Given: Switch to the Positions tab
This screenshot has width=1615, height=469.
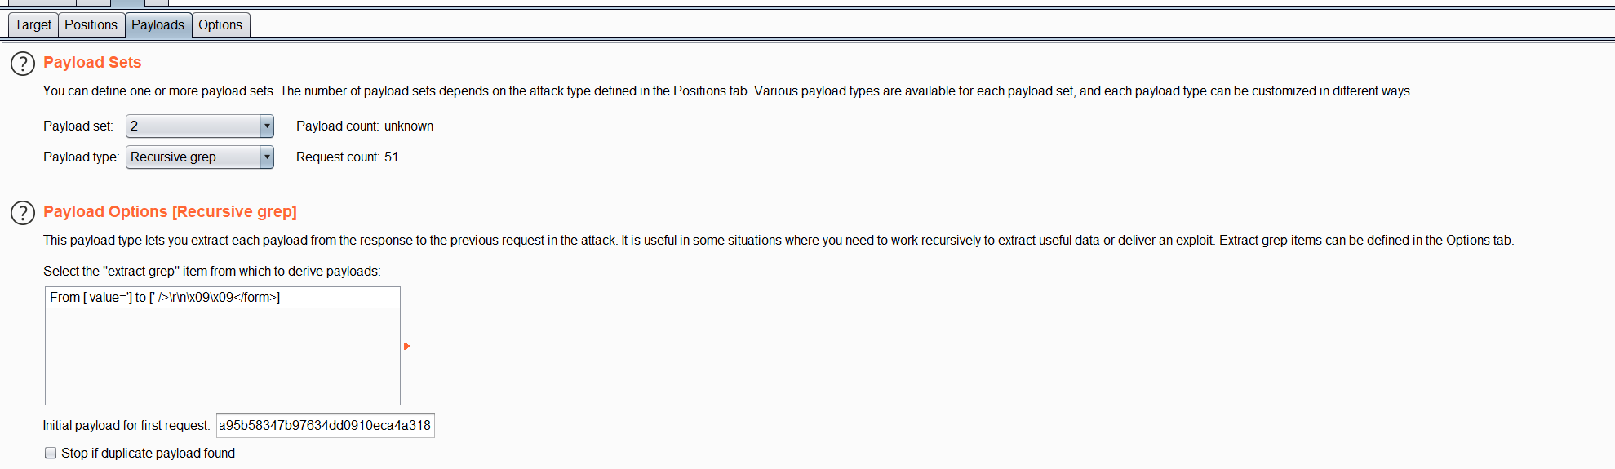Looking at the screenshot, I should 91,25.
